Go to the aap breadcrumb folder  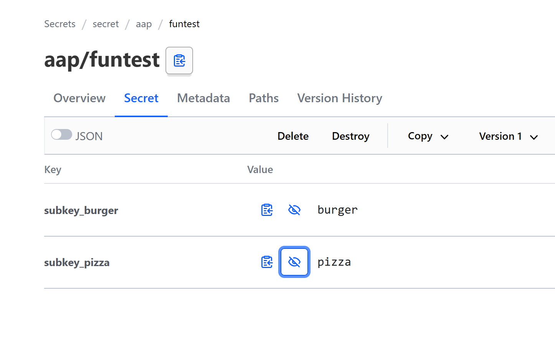click(x=144, y=24)
